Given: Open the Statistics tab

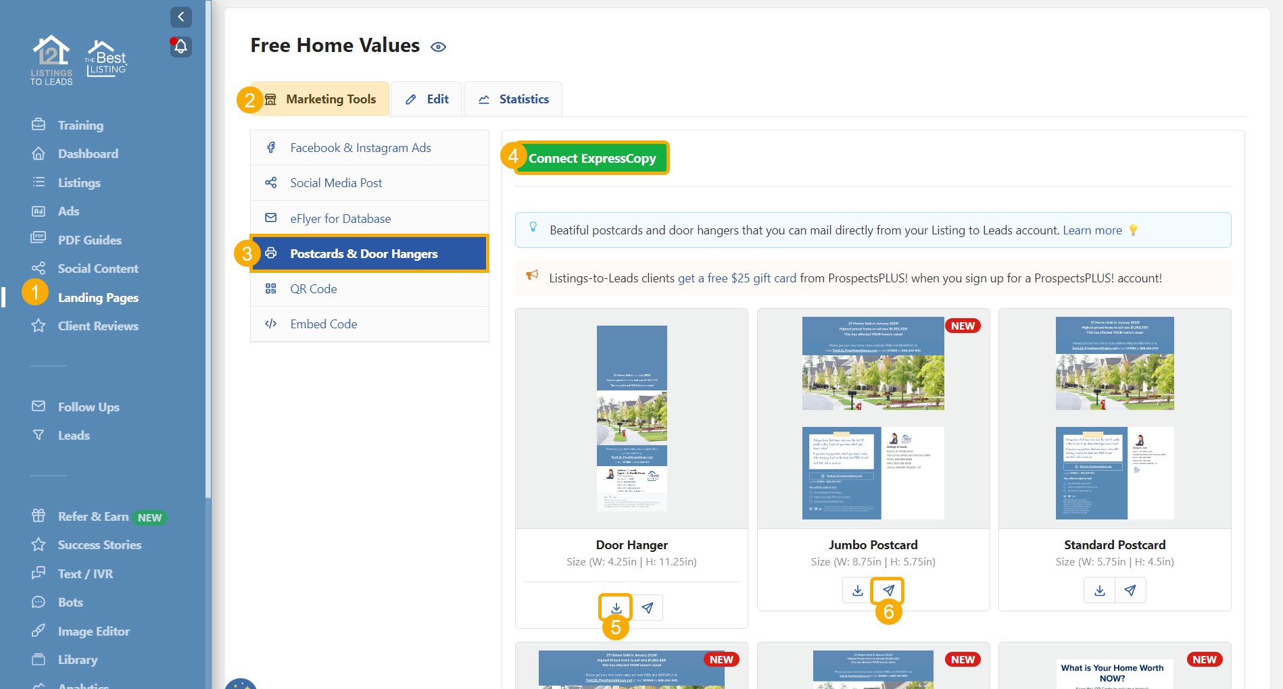Looking at the screenshot, I should tap(513, 99).
